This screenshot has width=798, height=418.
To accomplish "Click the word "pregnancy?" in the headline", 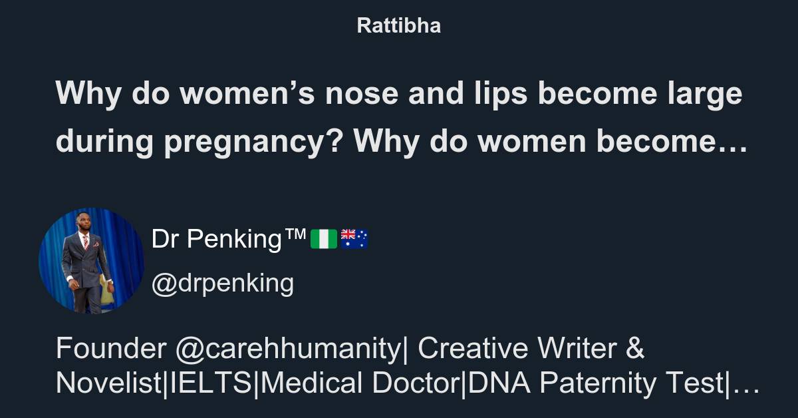I will 255,142.
